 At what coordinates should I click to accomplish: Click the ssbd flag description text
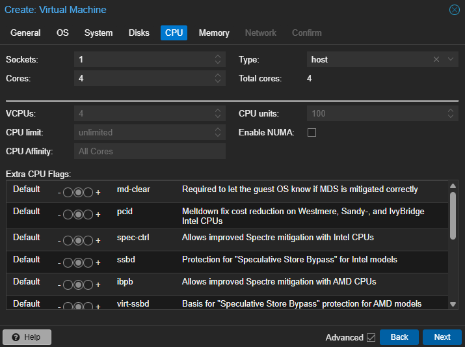289,259
